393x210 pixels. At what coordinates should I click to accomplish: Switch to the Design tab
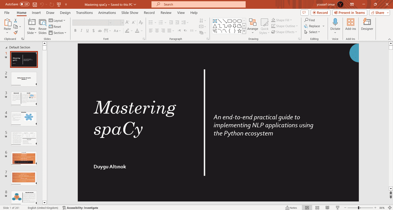point(65,13)
